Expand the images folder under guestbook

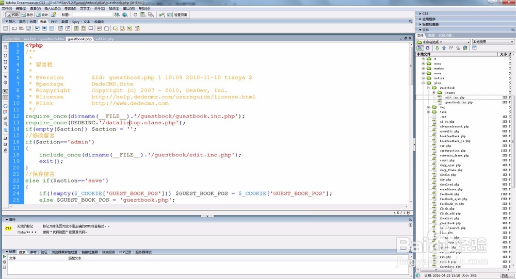[x=434, y=93]
